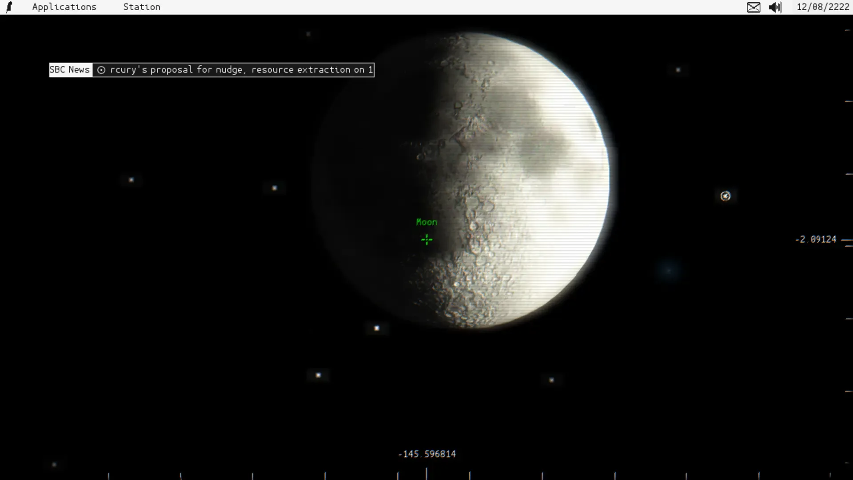Open the Station menu
This screenshot has height=480, width=853.
coord(142,7)
